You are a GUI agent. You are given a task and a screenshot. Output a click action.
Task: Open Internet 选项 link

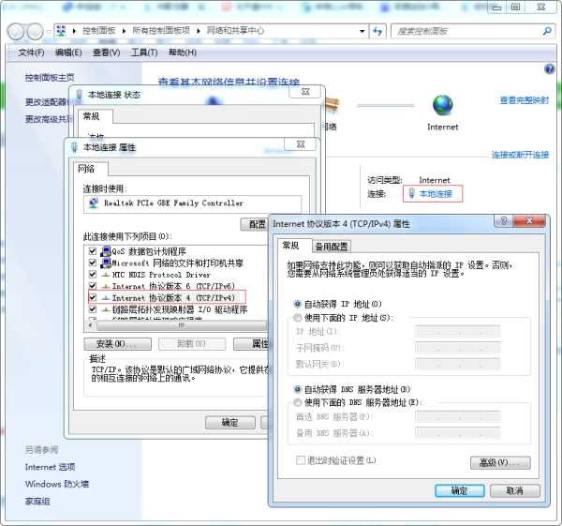click(50, 467)
